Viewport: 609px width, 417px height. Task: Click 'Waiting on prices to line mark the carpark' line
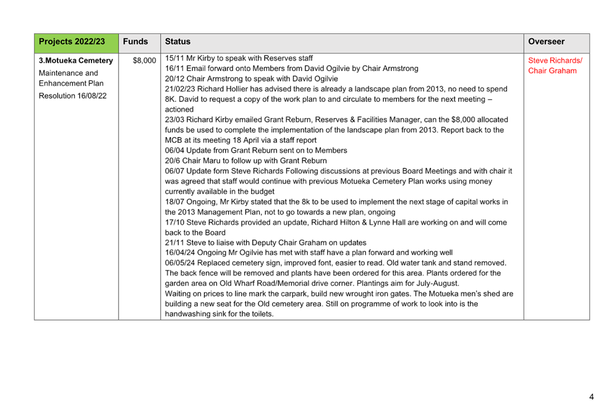(x=339, y=293)
